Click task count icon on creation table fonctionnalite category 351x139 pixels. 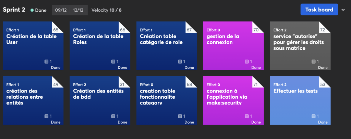180,116
